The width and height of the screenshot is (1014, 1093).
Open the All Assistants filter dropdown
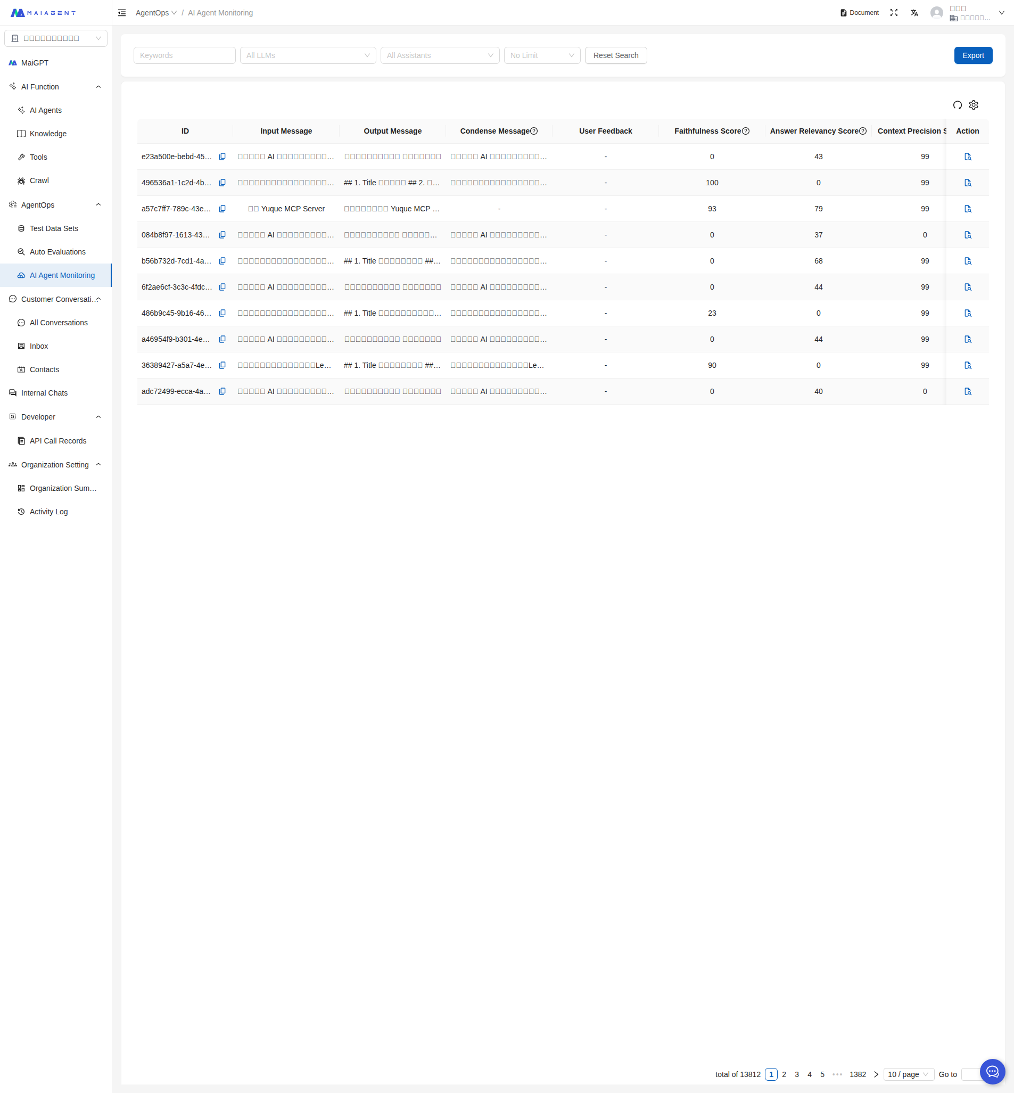440,55
